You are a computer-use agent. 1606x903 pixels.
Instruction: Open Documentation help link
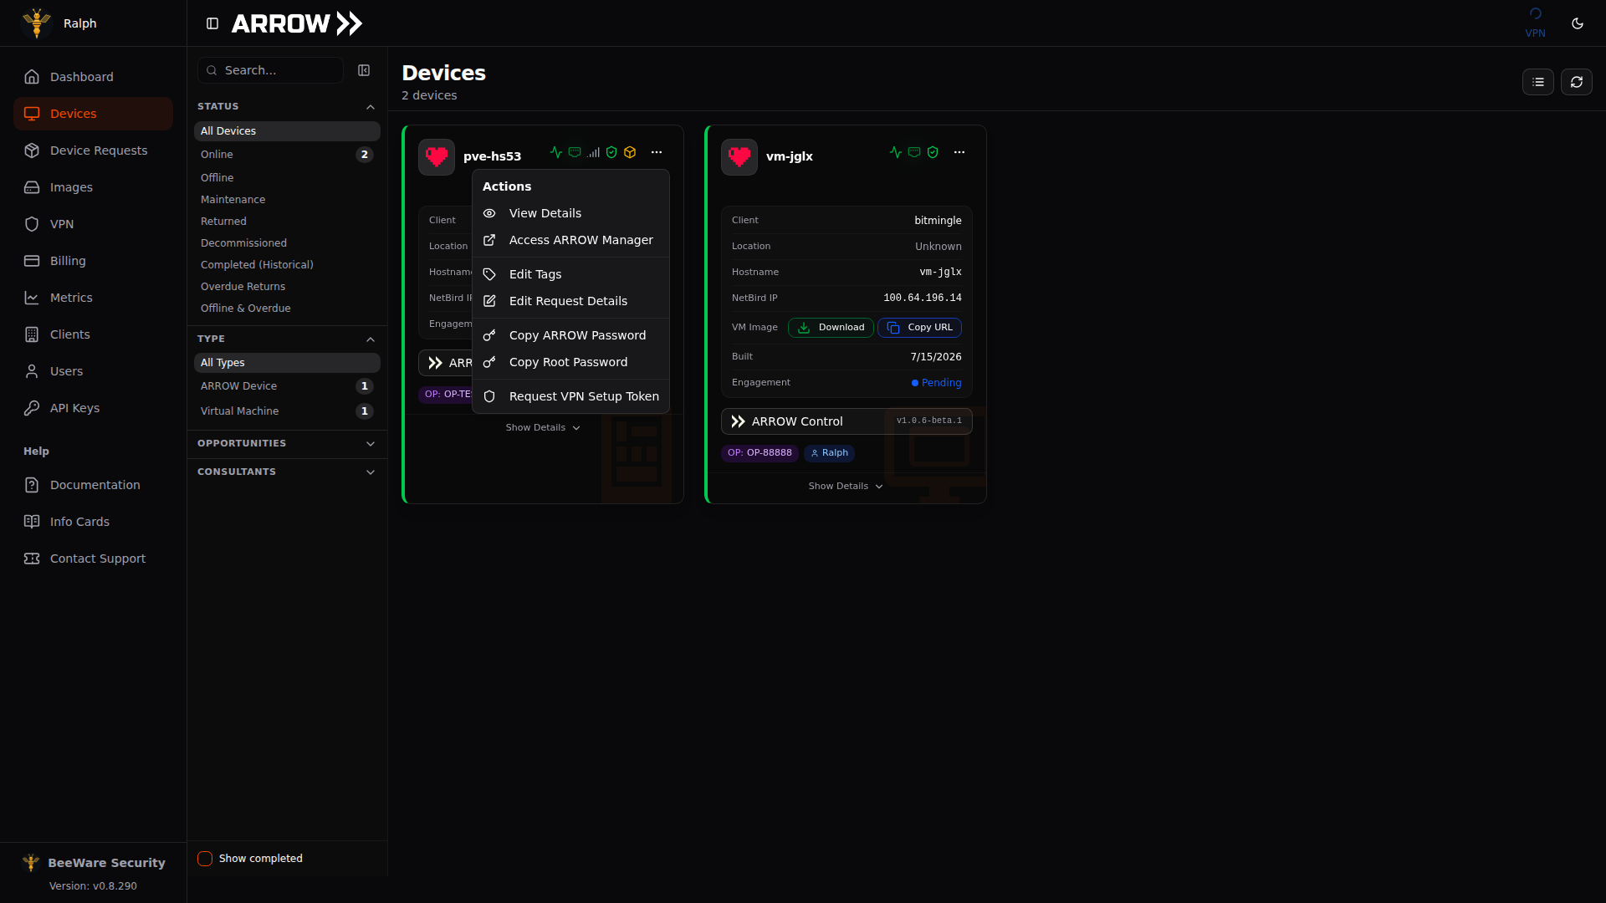93,485
